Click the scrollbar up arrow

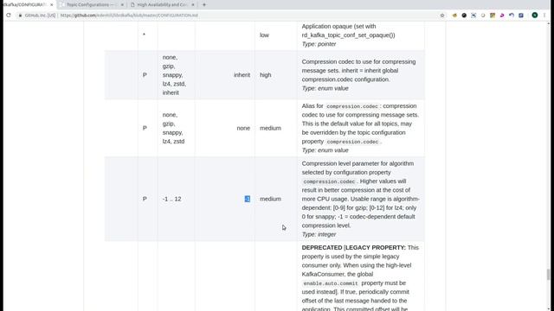[x=548, y=23]
